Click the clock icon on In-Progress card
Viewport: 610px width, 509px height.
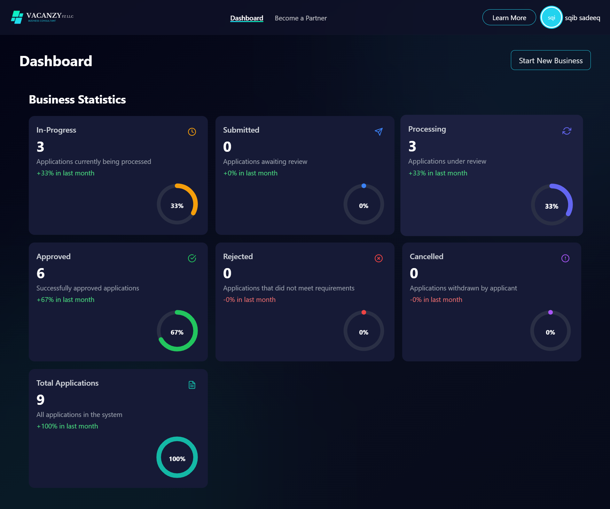pyautogui.click(x=192, y=132)
